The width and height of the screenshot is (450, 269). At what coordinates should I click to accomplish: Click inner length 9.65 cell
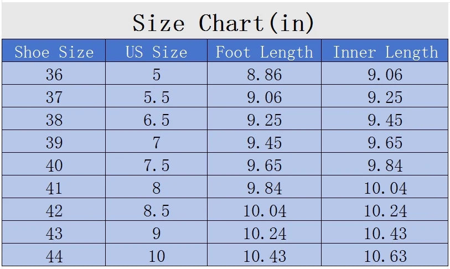(x=385, y=143)
